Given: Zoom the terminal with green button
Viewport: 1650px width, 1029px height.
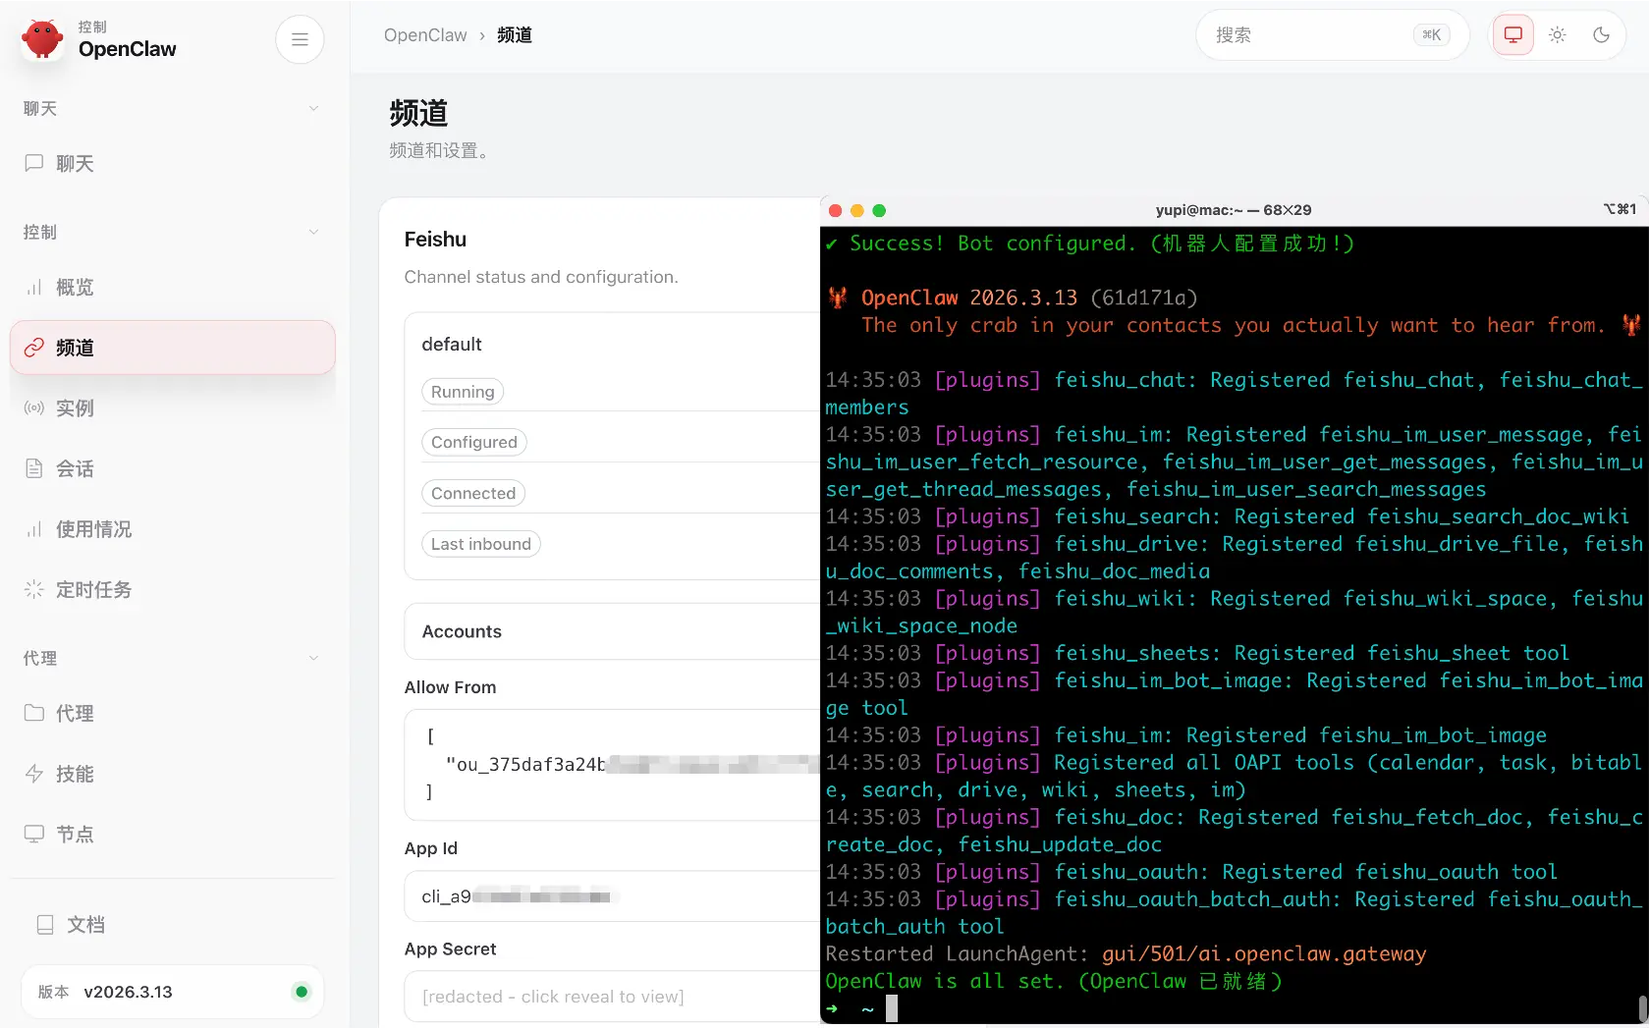Looking at the screenshot, I should pyautogui.click(x=879, y=210).
